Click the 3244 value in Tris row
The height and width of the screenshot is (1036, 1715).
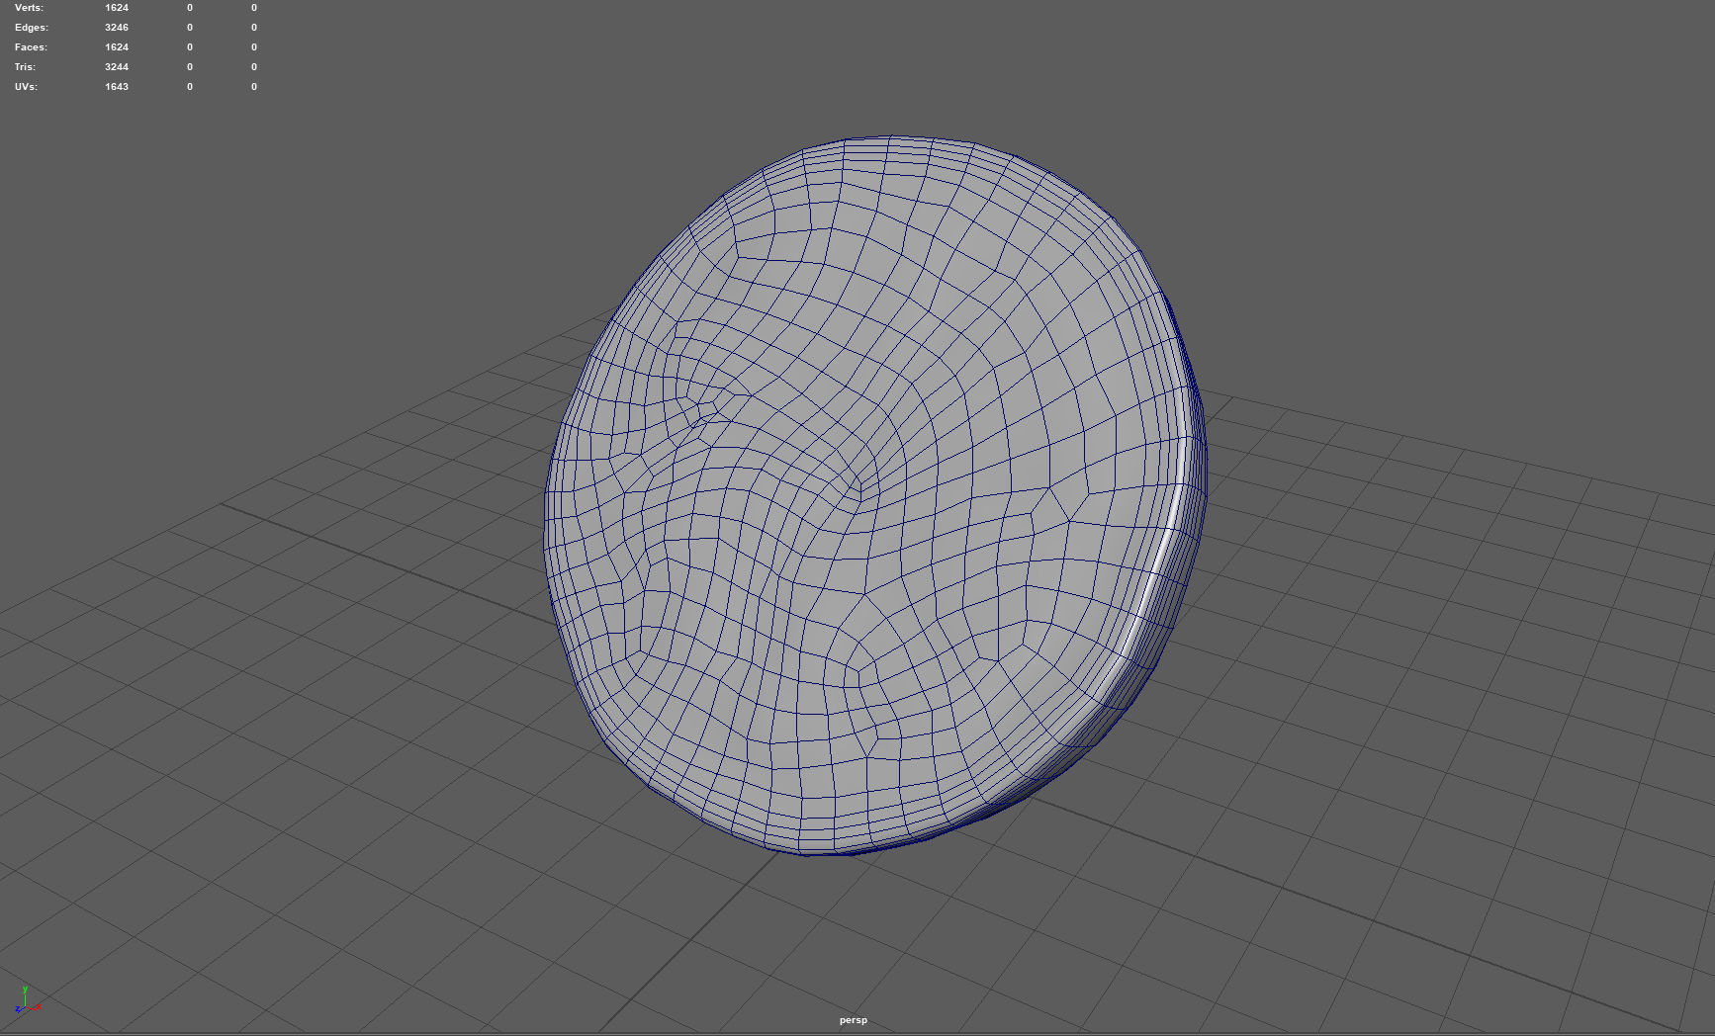click(117, 67)
